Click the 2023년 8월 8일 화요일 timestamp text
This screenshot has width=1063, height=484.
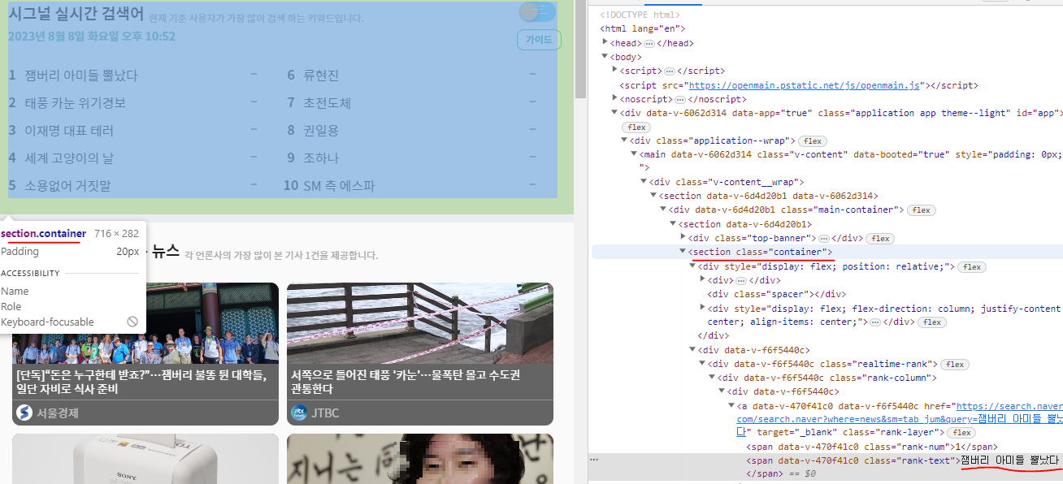(92, 37)
